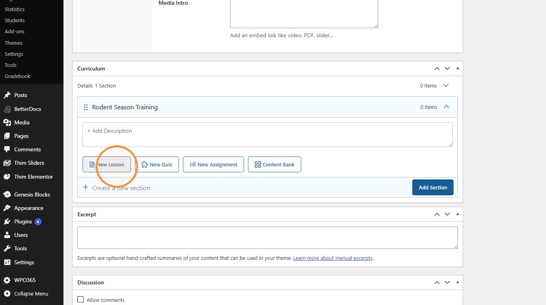Open the WPO365 gear icon

point(7,280)
